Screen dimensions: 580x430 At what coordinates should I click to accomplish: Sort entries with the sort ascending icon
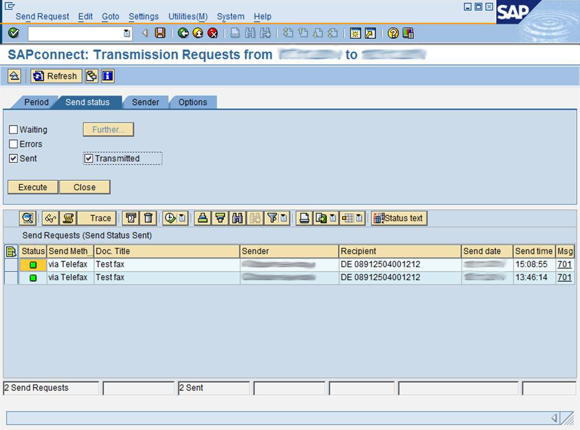click(202, 218)
